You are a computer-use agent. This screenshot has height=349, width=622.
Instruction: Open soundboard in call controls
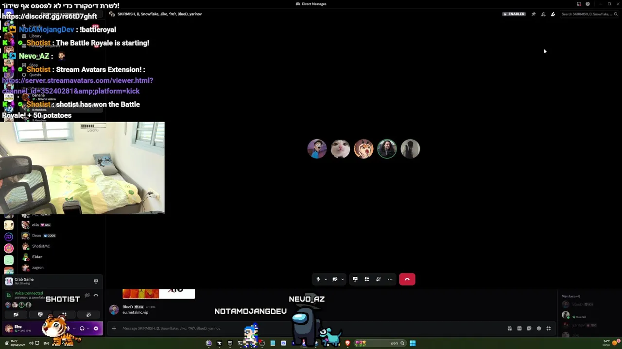[379, 279]
